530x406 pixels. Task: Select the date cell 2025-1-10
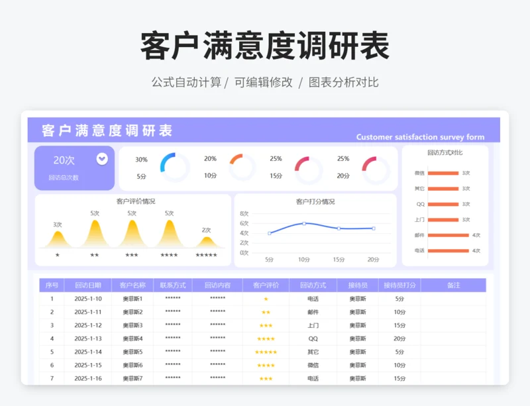[88, 299]
